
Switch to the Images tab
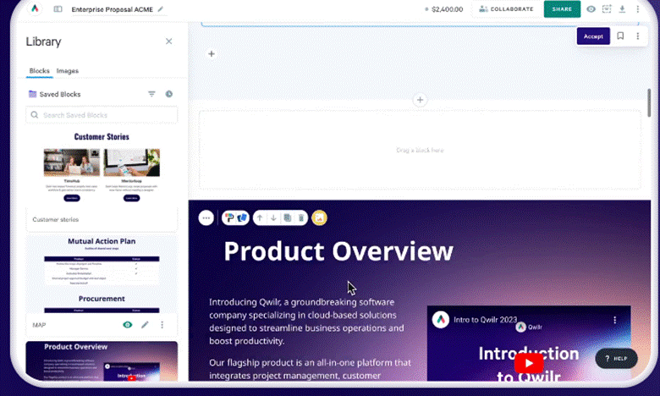68,71
